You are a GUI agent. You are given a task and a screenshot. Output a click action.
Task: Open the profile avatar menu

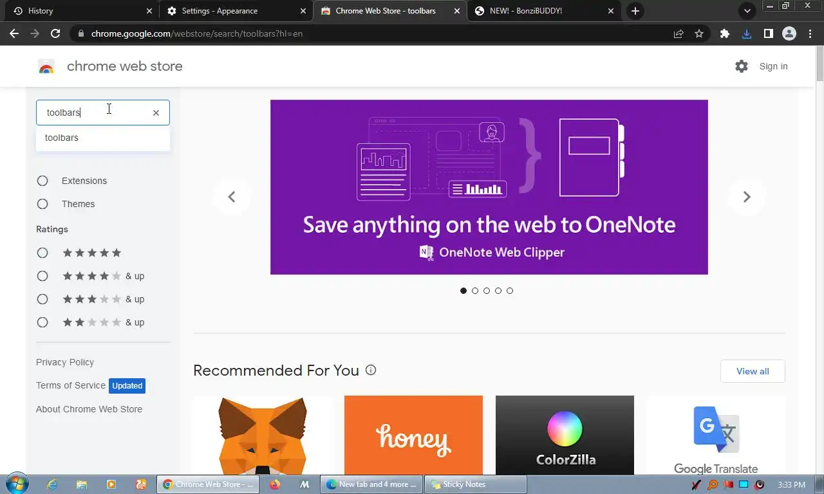coord(789,34)
